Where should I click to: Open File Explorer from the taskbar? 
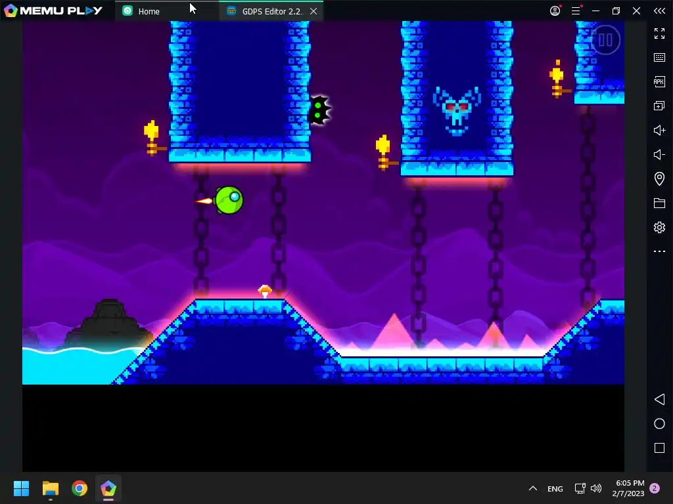click(x=50, y=488)
